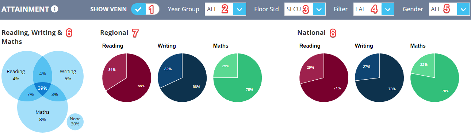This screenshot has height=137, width=471.
Task: Click the Floor Std SECU field
Action: [x=299, y=9]
